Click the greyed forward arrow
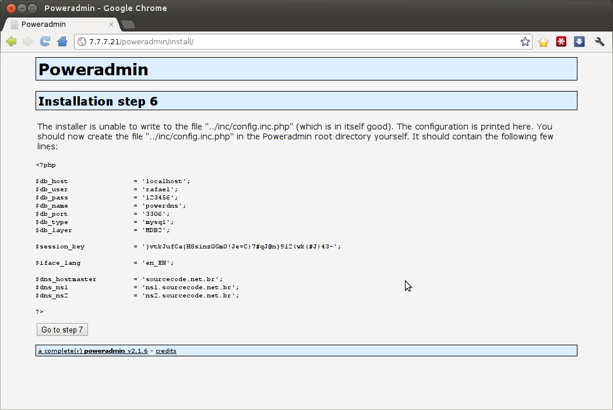The width and height of the screenshot is (613, 410). point(28,41)
